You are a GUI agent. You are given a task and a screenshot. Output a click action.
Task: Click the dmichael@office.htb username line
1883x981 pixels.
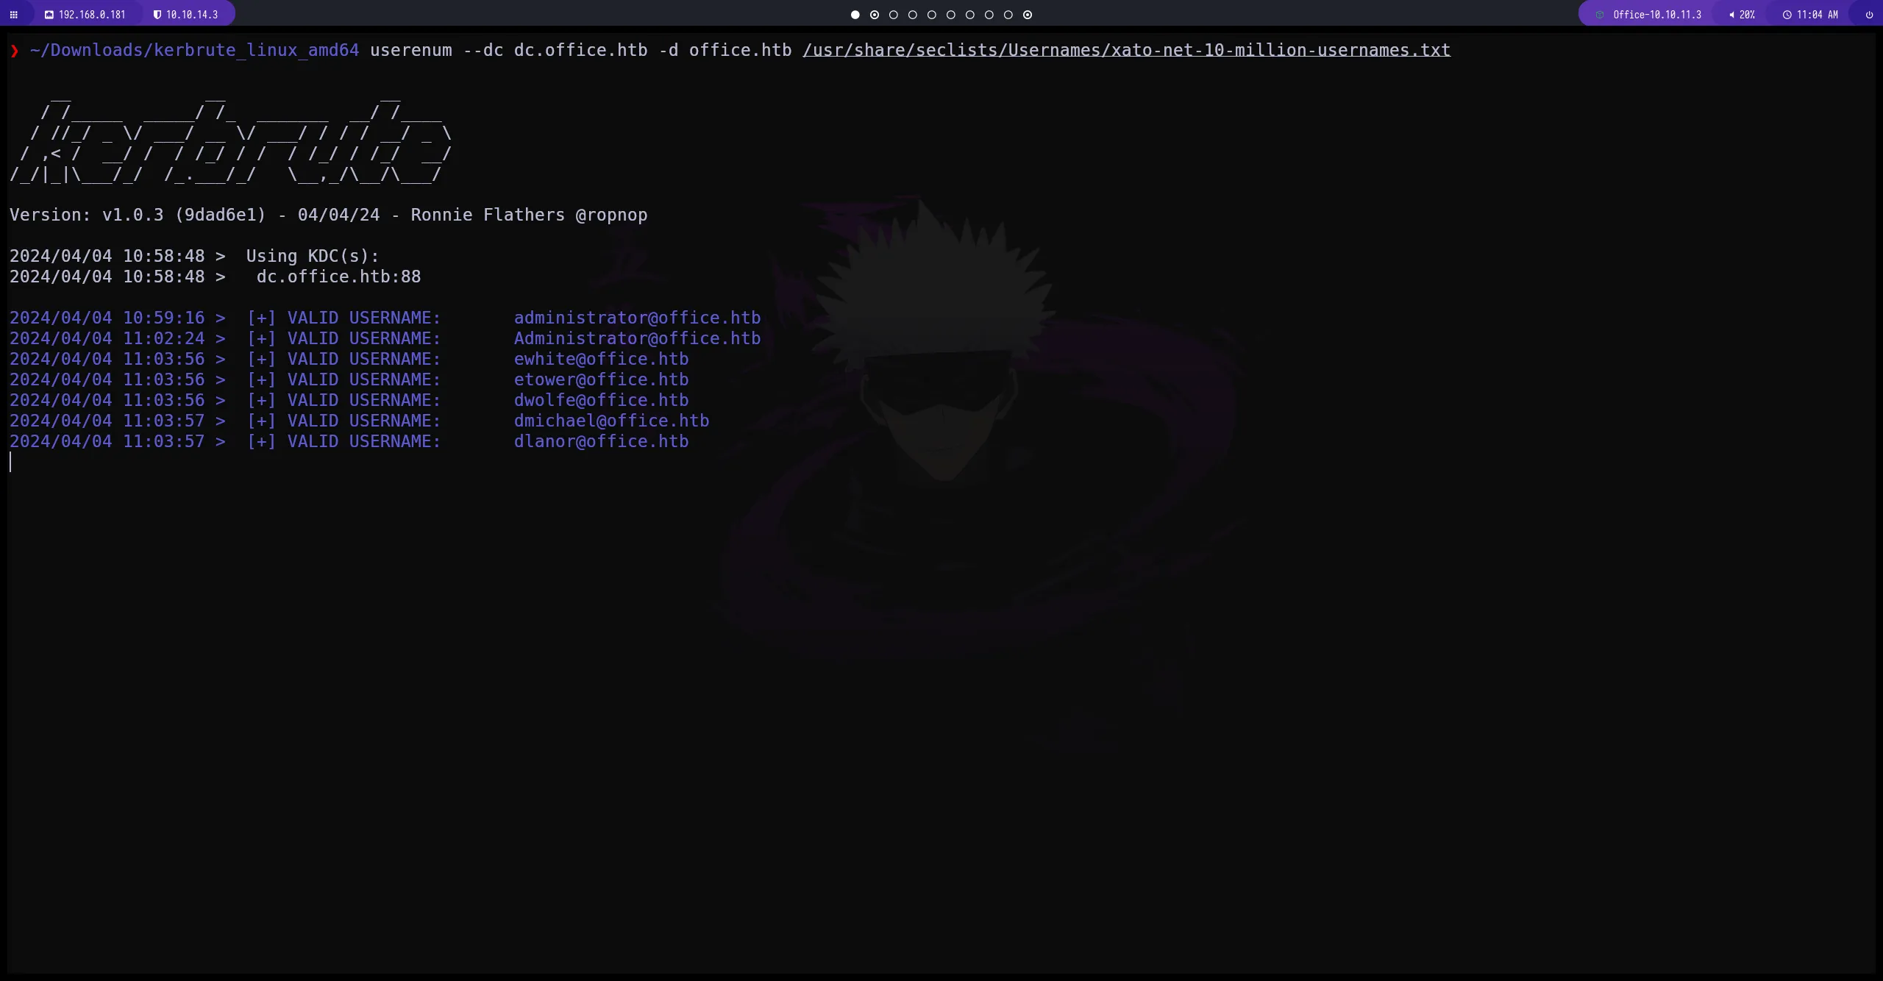611,421
